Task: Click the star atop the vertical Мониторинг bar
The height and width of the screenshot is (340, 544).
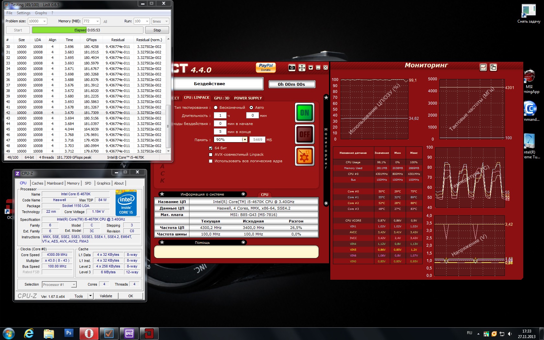Action: coord(326,97)
